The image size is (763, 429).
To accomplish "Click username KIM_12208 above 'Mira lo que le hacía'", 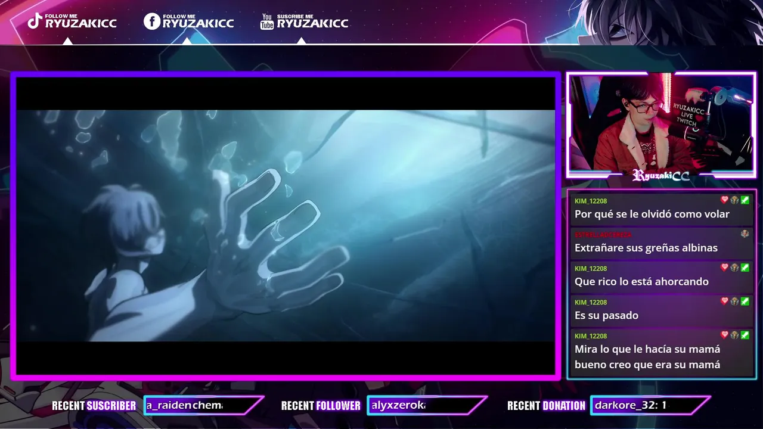I will (591, 336).
